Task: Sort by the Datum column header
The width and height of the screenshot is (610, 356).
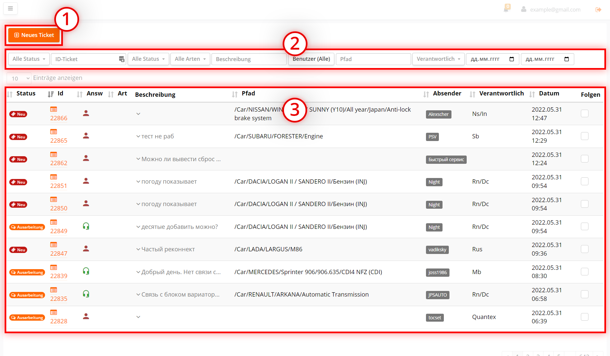Action: pyautogui.click(x=548, y=94)
